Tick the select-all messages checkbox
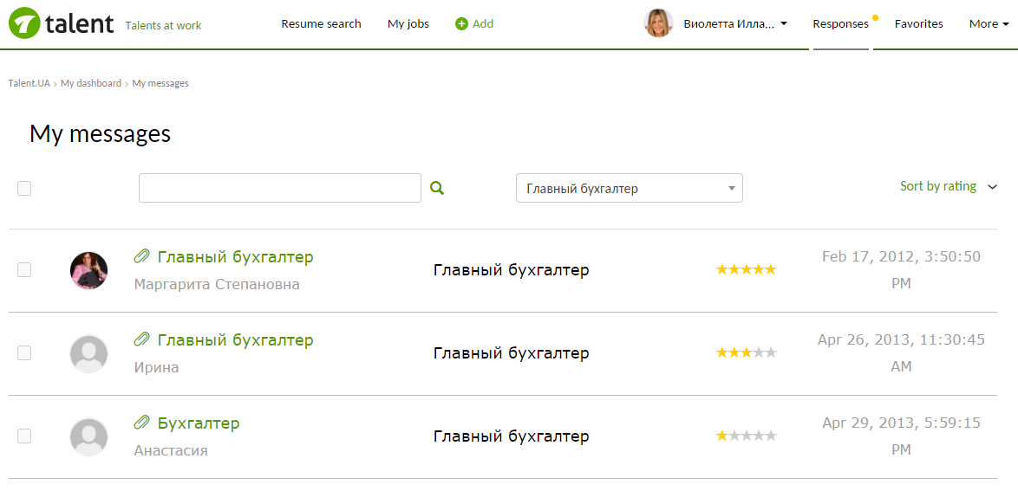1018x491 pixels. (24, 188)
